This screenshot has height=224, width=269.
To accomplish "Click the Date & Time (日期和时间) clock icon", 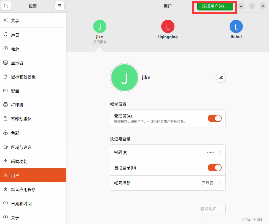I will [x=6, y=203].
